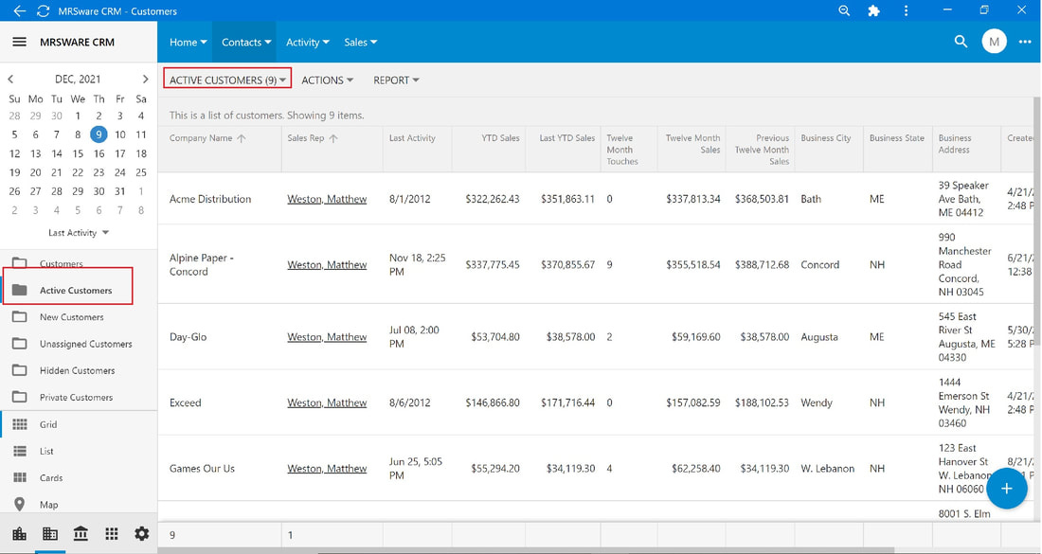Go to next month in calendar

[146, 79]
